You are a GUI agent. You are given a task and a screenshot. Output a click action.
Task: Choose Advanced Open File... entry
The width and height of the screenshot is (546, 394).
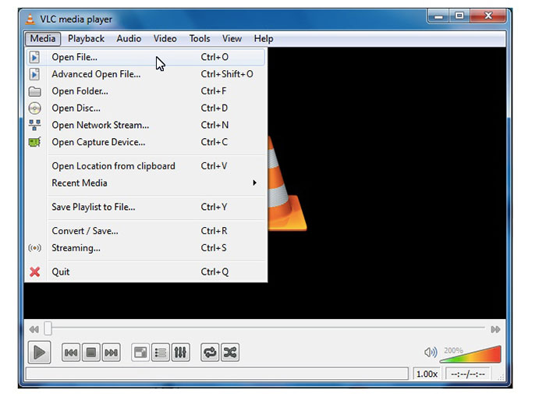[146, 74]
